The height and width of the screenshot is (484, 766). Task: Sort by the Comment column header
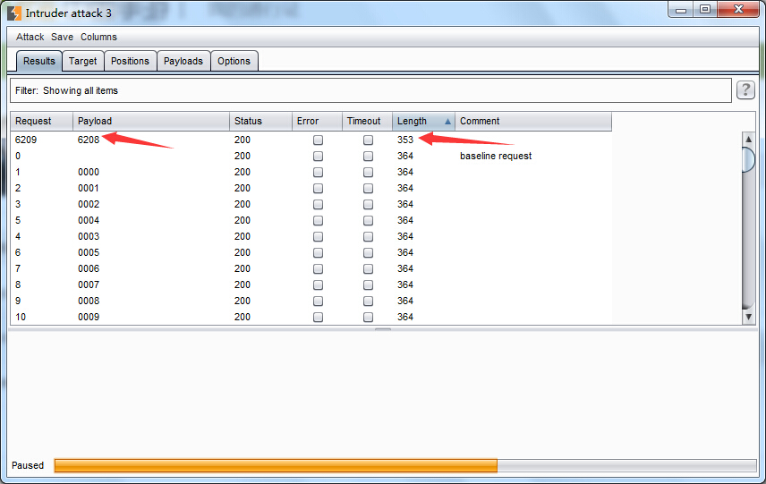[533, 121]
